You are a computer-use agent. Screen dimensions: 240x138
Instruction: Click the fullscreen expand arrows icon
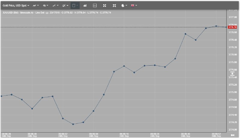point(104,5)
